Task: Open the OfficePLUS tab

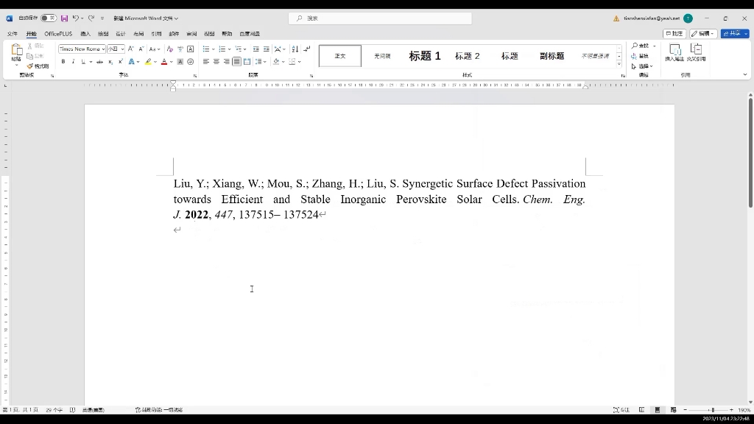Action: click(x=58, y=34)
